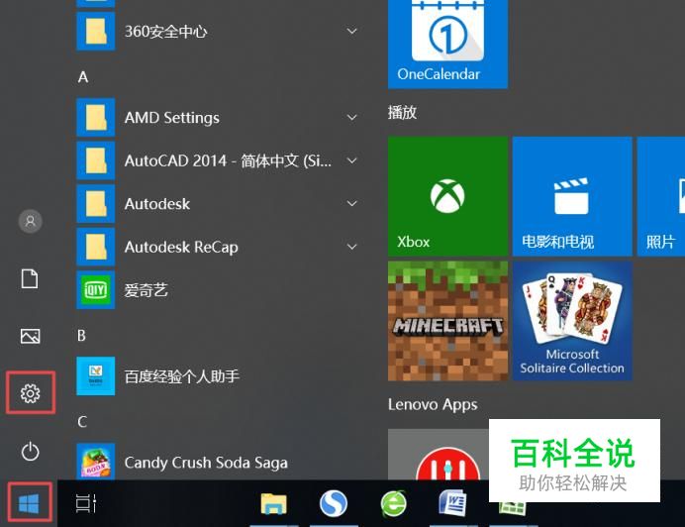Click the Autodesk ReCap folder icon
The height and width of the screenshot is (527, 685).
click(x=96, y=247)
